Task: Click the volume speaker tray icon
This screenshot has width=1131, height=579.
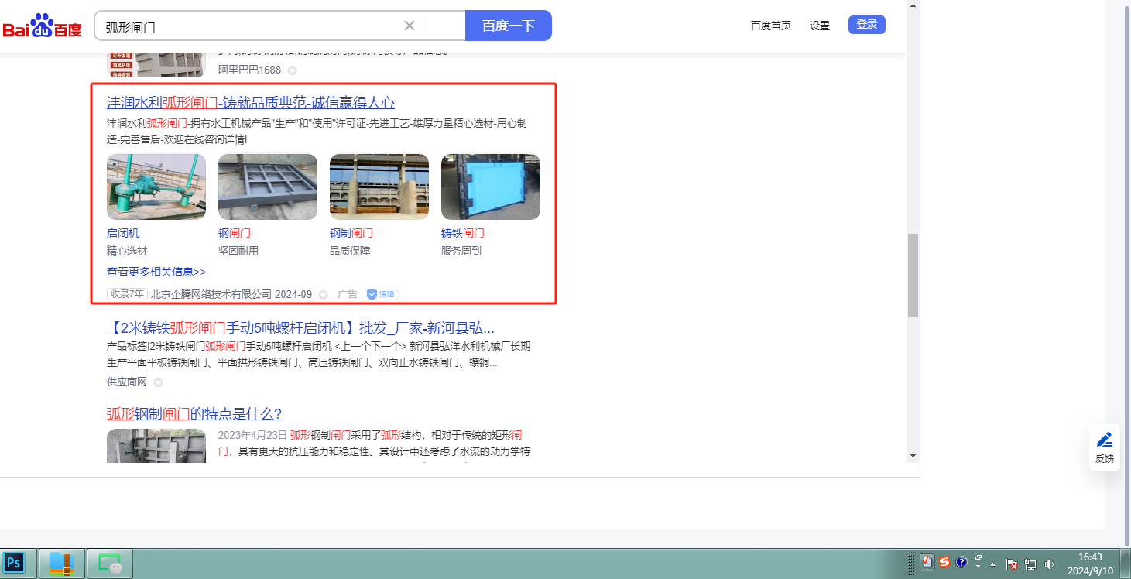Action: pos(1050,564)
